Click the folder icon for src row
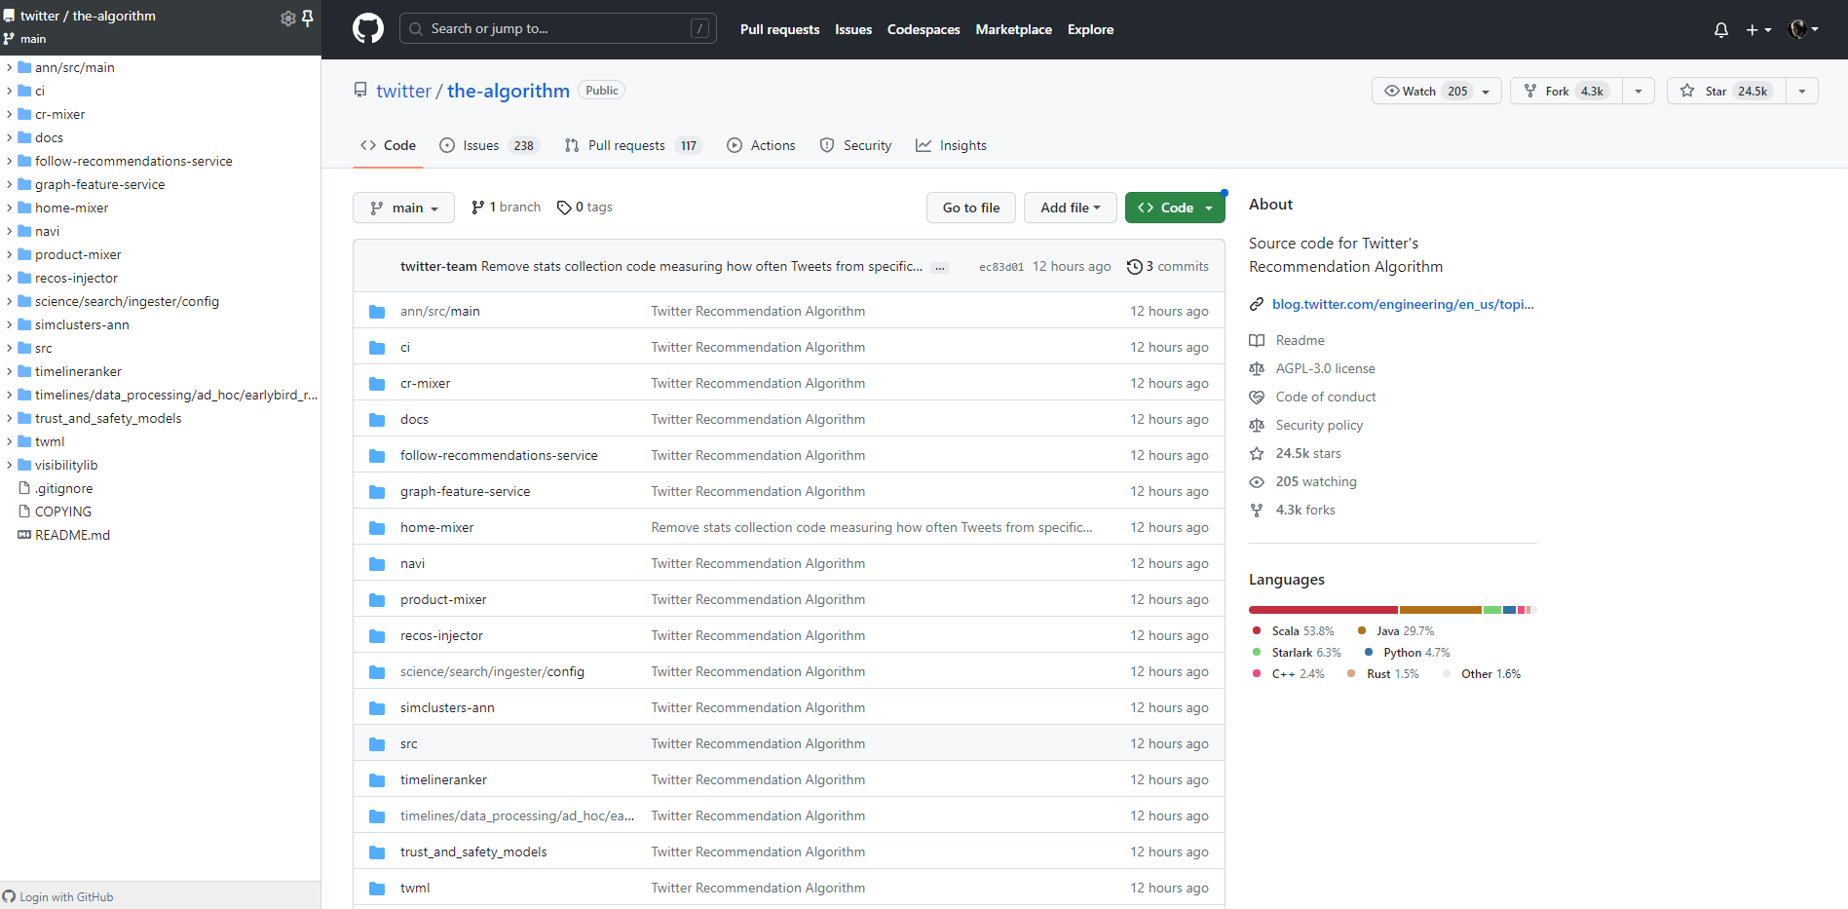 377,744
